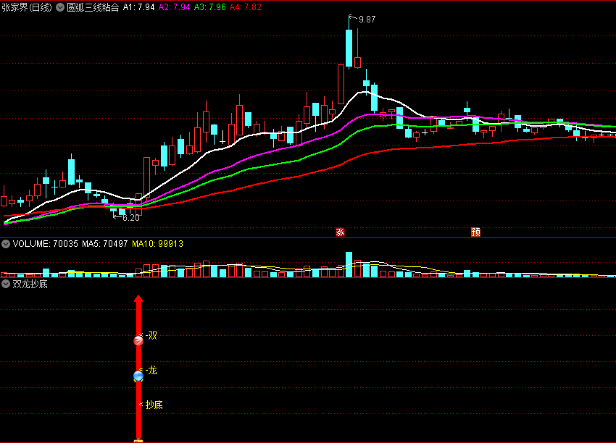The image size is (616, 443).
Task: Open the 双龙抄底 indicator dropdown arrow
Action: point(6,284)
